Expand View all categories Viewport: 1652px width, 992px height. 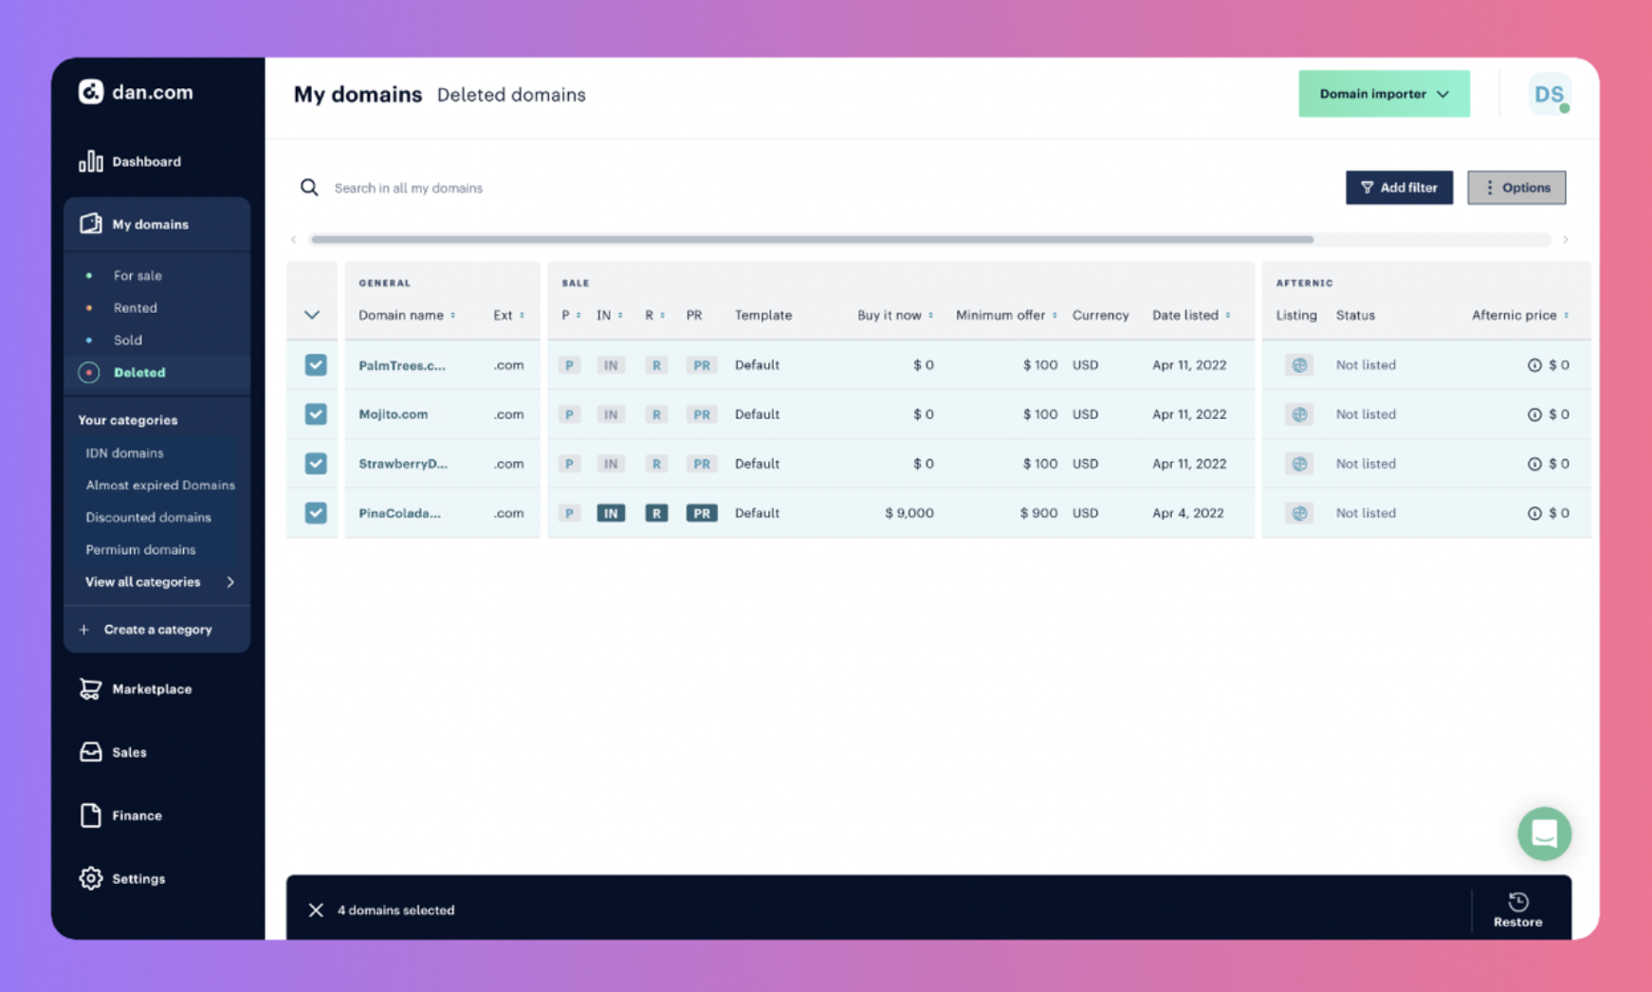coord(157,582)
